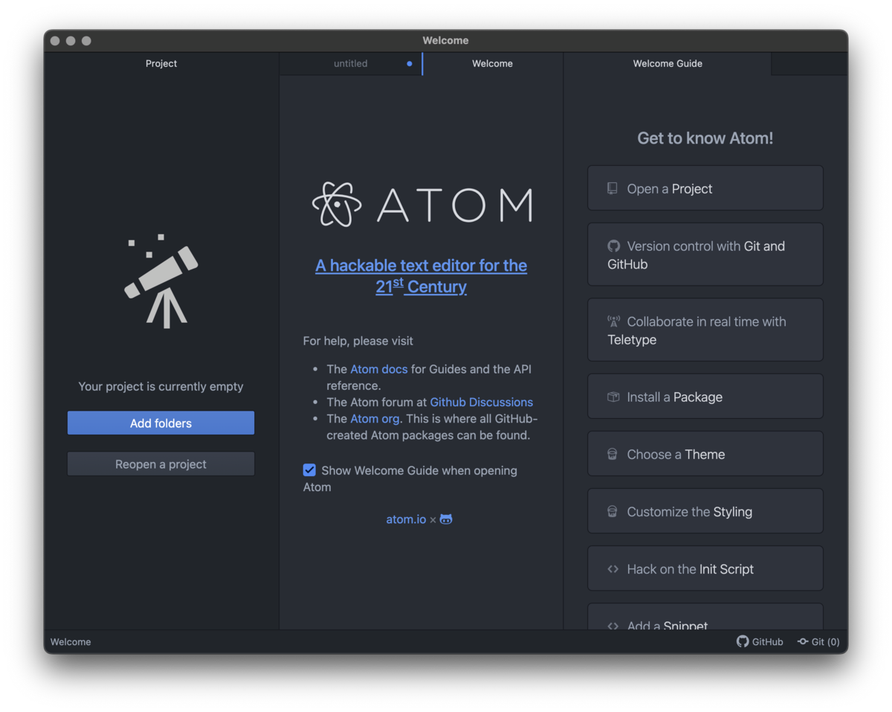Expand Collaborate in real time with Teletype

[705, 330]
